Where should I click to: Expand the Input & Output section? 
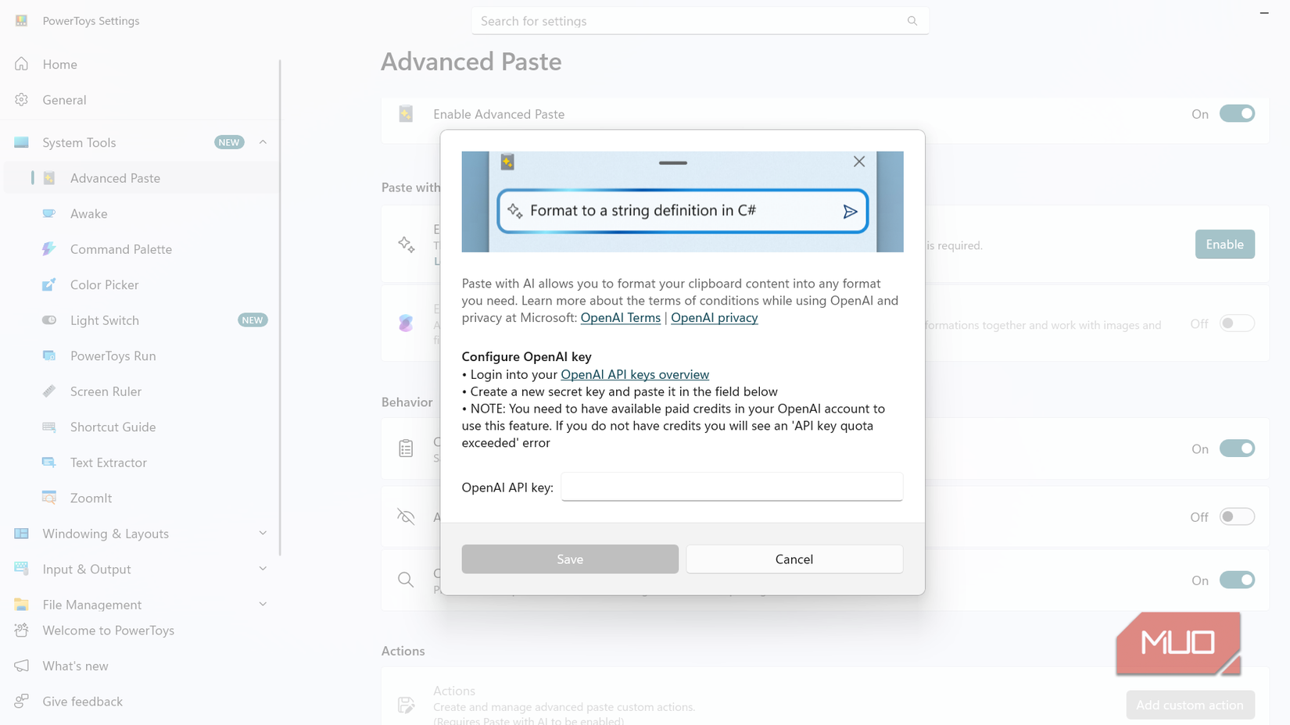[263, 569]
